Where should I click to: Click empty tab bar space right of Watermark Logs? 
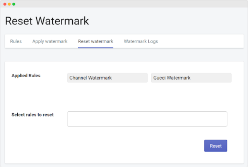201,41
